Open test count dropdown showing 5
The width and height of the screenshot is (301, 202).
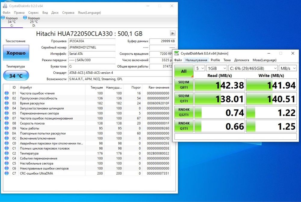coord(200,68)
